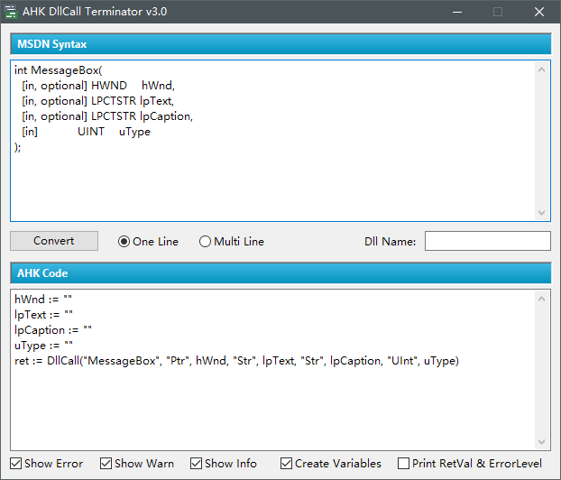Click the 'ret := DllCall(' output line
This screenshot has height=480, width=561.
tap(236, 360)
